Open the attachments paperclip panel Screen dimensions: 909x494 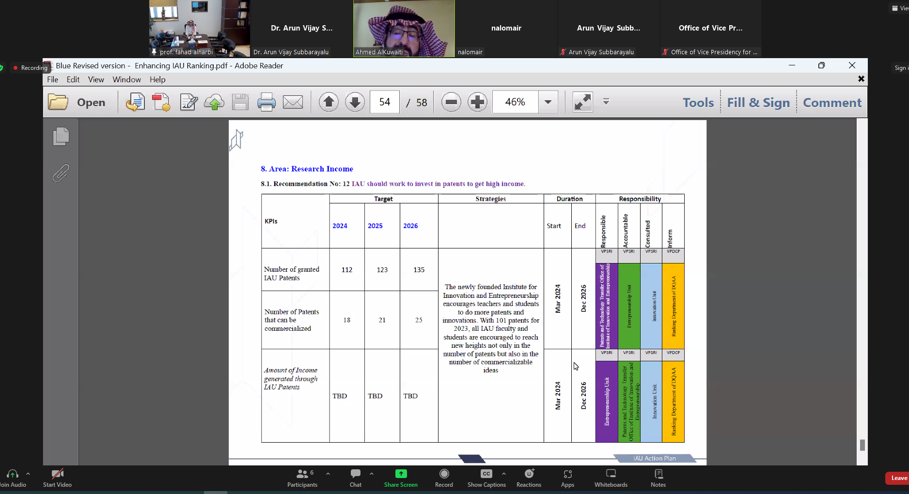(x=61, y=173)
